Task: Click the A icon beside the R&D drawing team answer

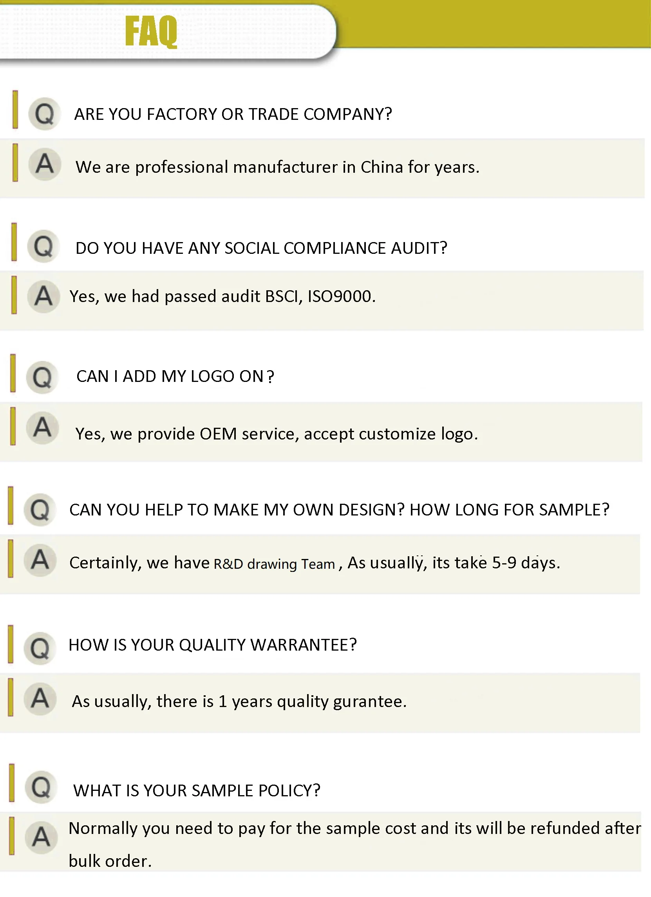Action: tap(40, 560)
